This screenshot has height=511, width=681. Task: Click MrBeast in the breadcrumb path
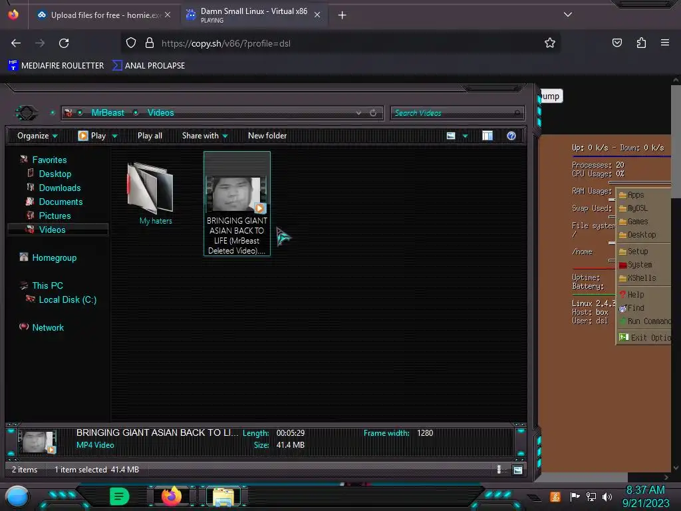[108, 112]
